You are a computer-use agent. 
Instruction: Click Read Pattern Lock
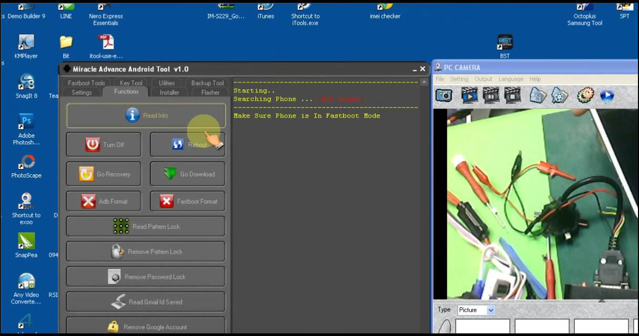point(146,226)
